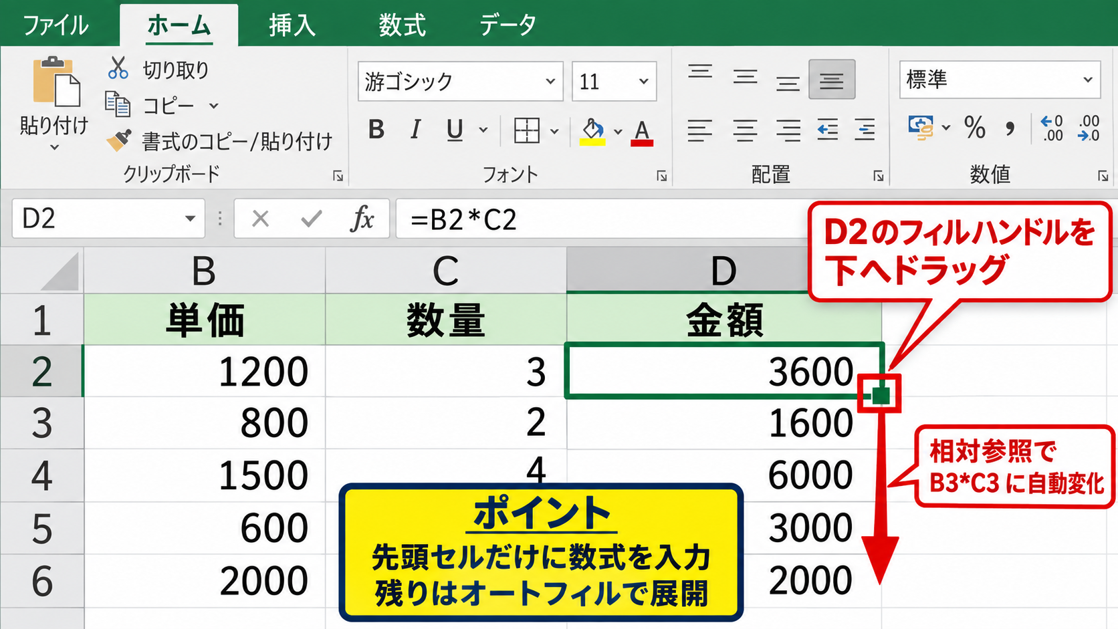The image size is (1118, 629).
Task: Align text to top
Action: click(700, 71)
